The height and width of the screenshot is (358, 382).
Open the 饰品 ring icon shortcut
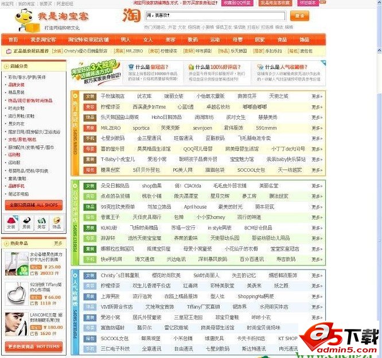[57, 223]
